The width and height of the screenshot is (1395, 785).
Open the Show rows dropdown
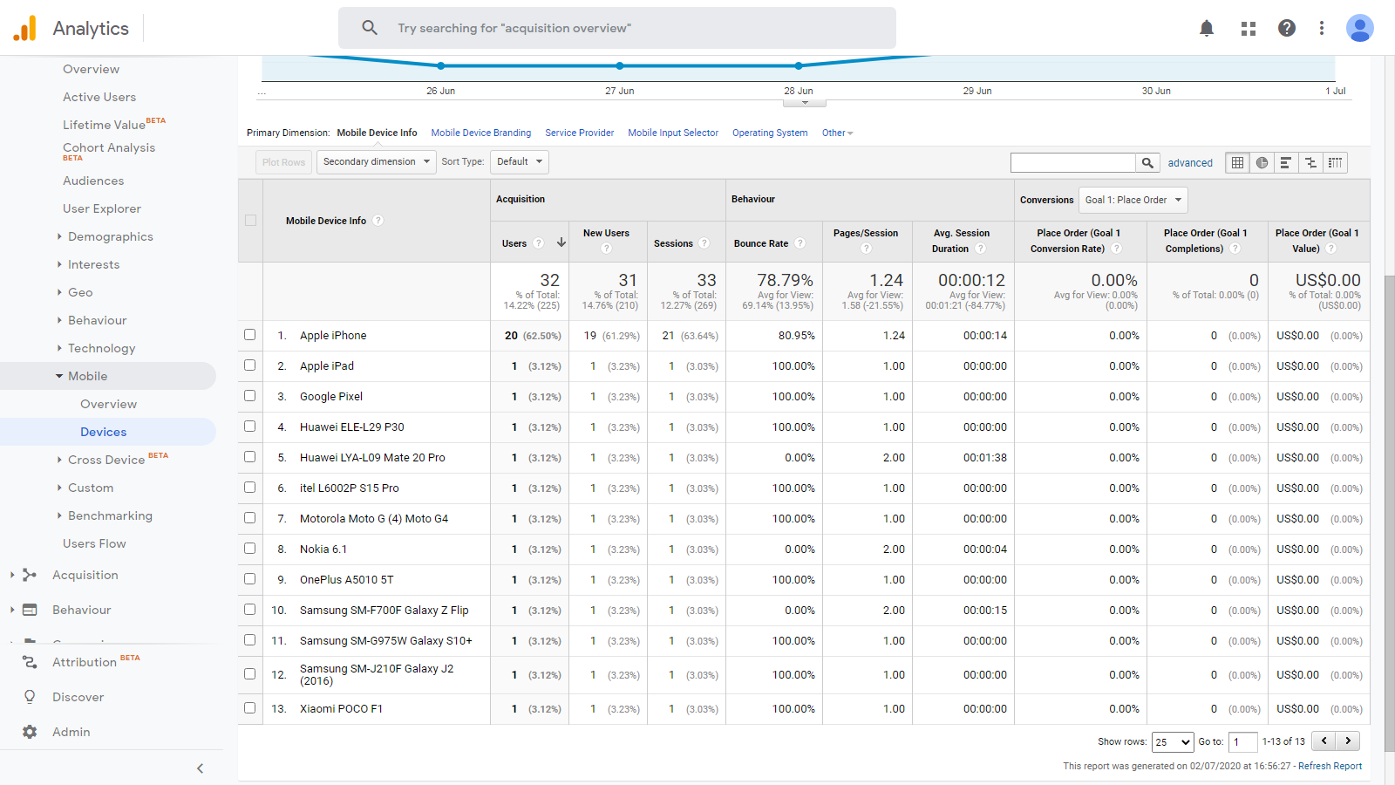(1173, 741)
